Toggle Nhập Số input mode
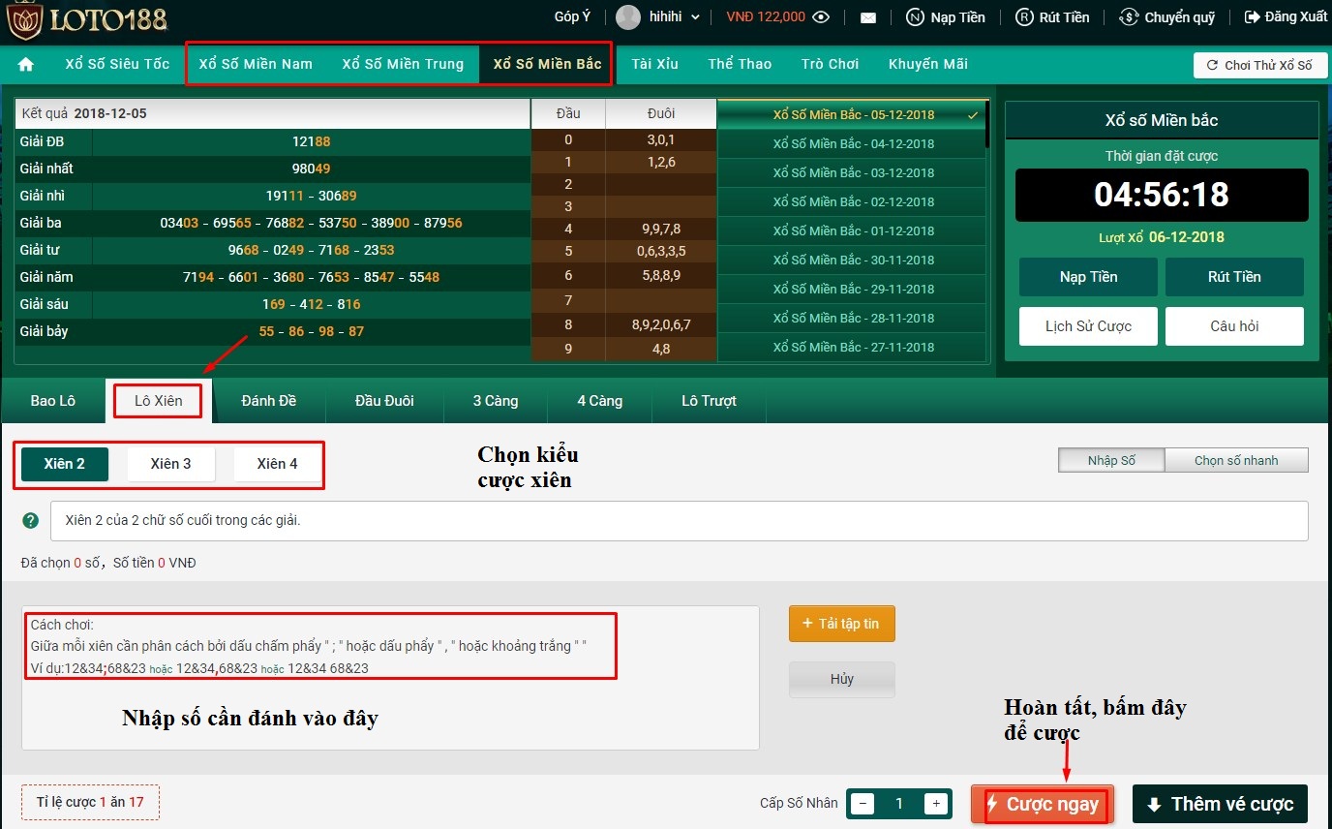This screenshot has width=1332, height=829. pyautogui.click(x=1111, y=461)
